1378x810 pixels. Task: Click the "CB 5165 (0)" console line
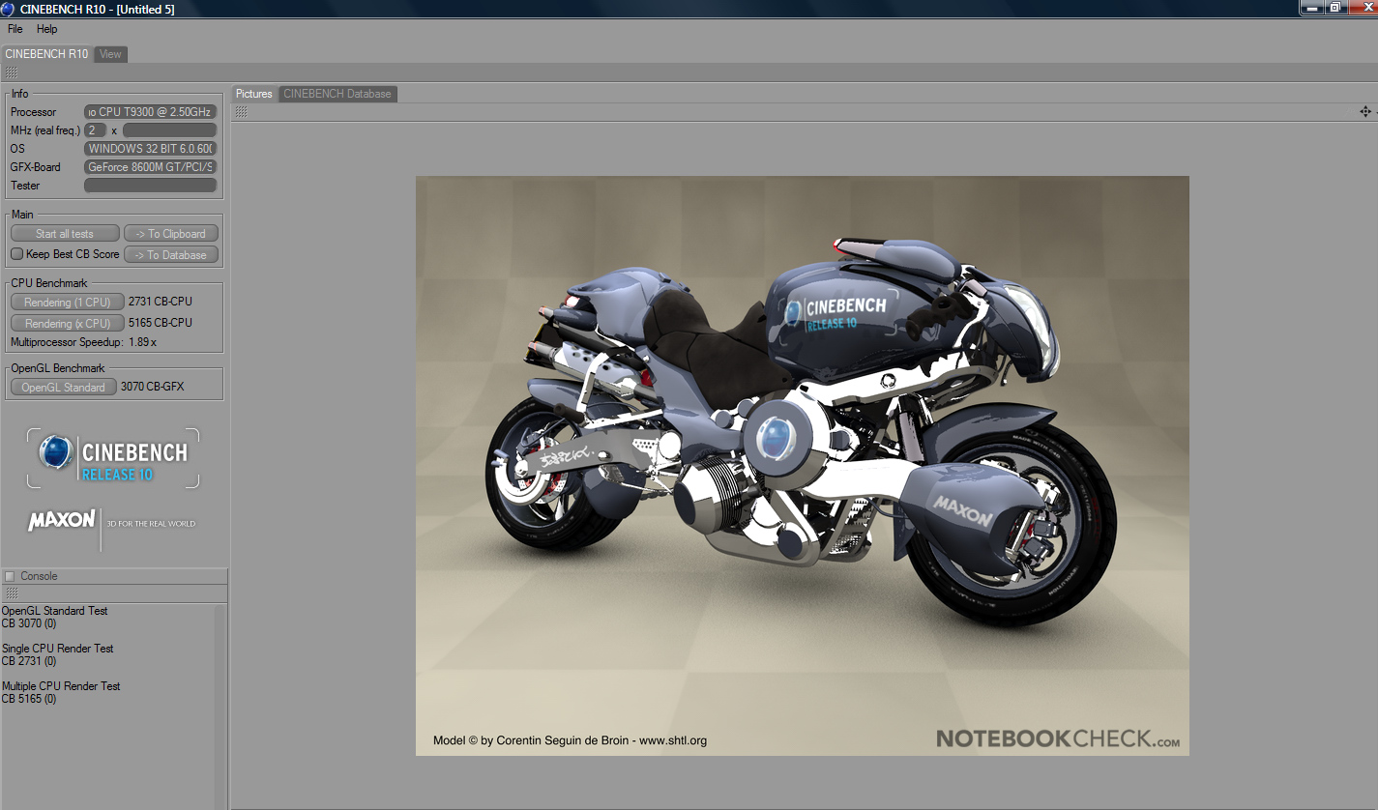[x=29, y=699]
